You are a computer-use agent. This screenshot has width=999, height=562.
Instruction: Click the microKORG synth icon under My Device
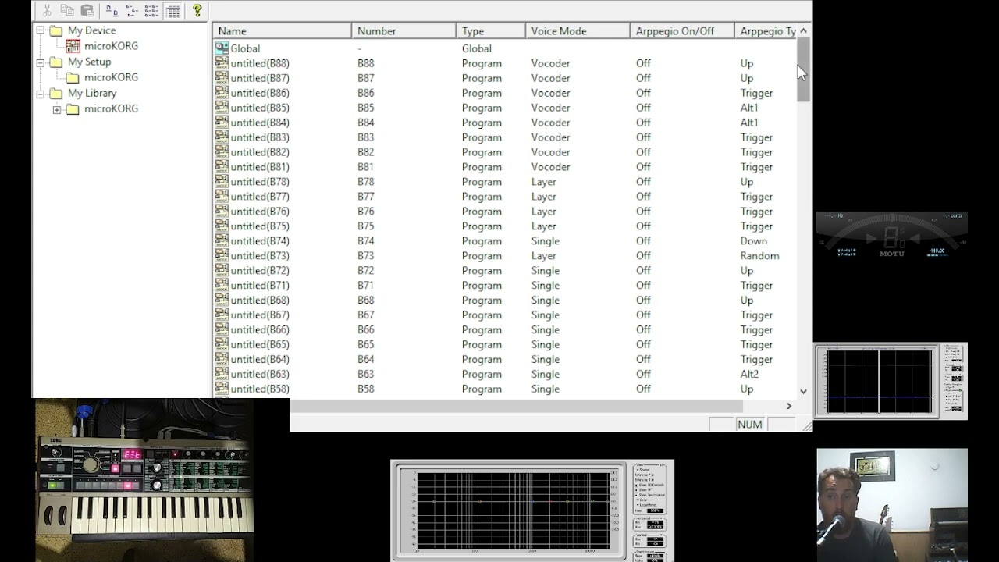pyautogui.click(x=73, y=46)
